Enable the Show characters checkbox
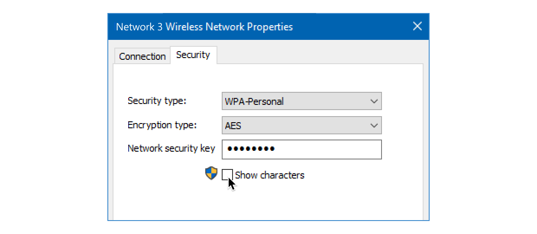 pos(227,174)
